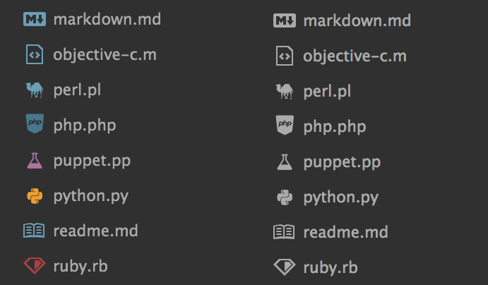The width and height of the screenshot is (488, 285).
Task: Click the gray Perl camel icon
Action: tap(284, 91)
